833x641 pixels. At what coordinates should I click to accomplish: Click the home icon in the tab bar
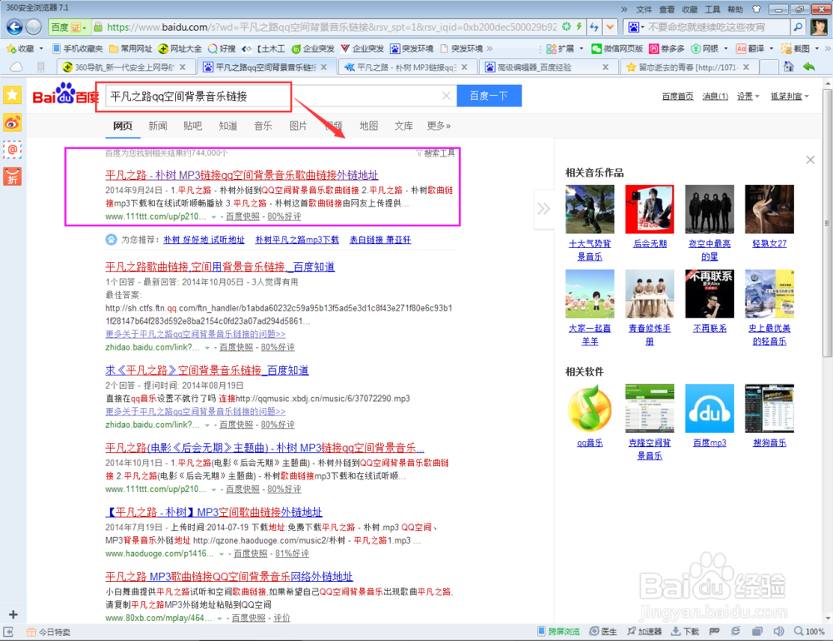(x=789, y=67)
